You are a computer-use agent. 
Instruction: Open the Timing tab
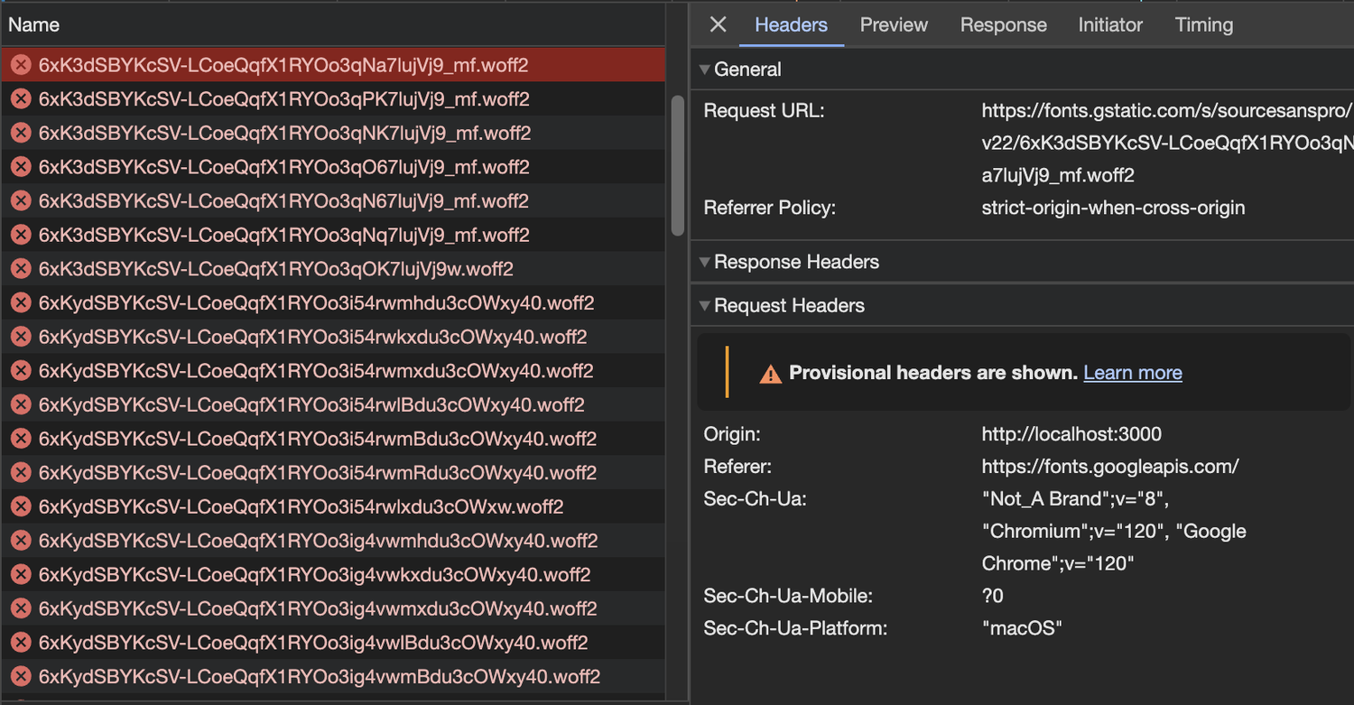tap(1203, 24)
